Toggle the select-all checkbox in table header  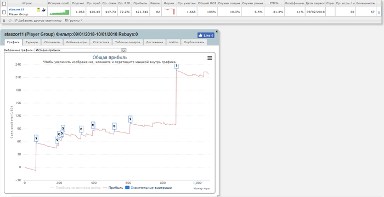pos(4,4)
